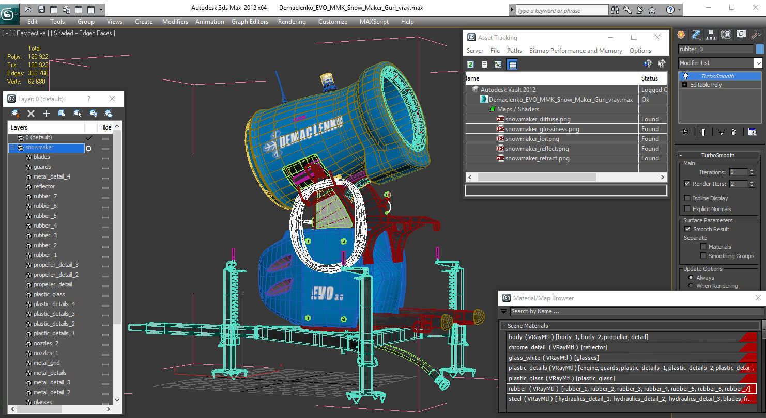Collapse Scene Materials section in Material Browser
The width and height of the screenshot is (766, 418).
[x=504, y=326]
